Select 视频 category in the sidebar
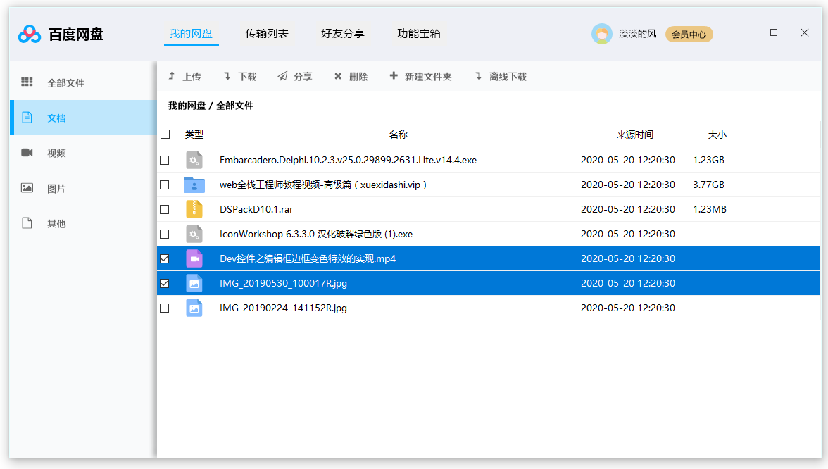 [83, 153]
